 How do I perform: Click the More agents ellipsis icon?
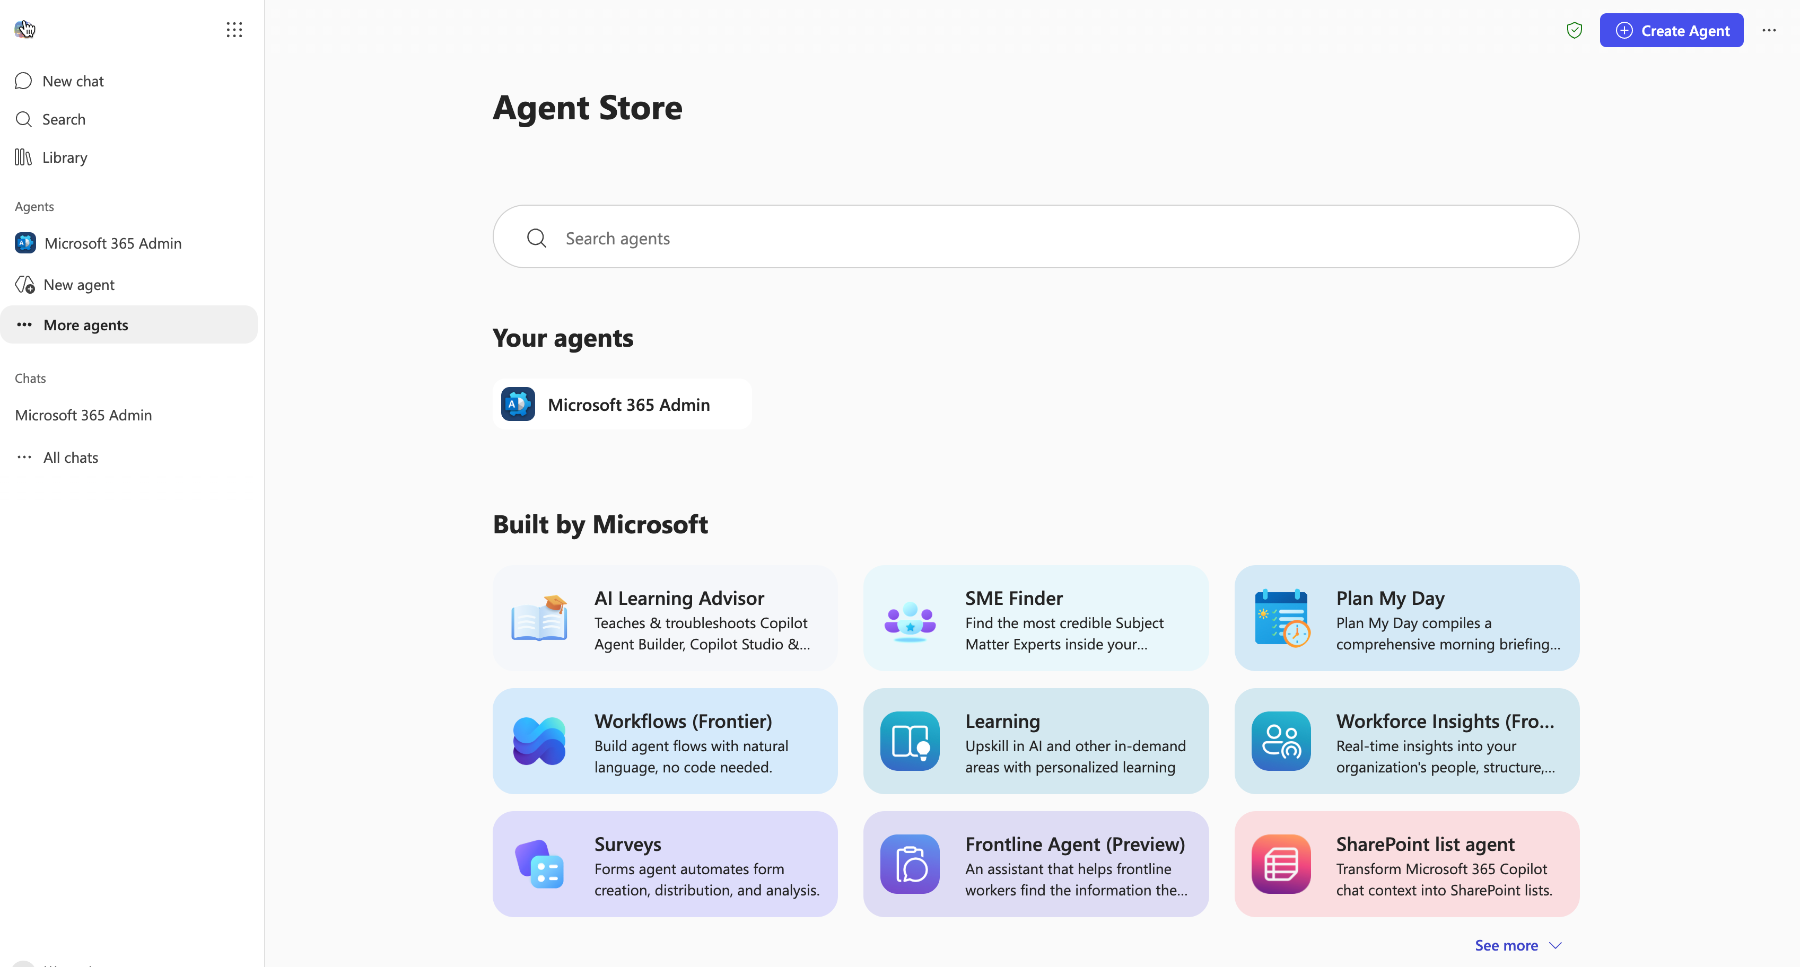click(x=24, y=325)
